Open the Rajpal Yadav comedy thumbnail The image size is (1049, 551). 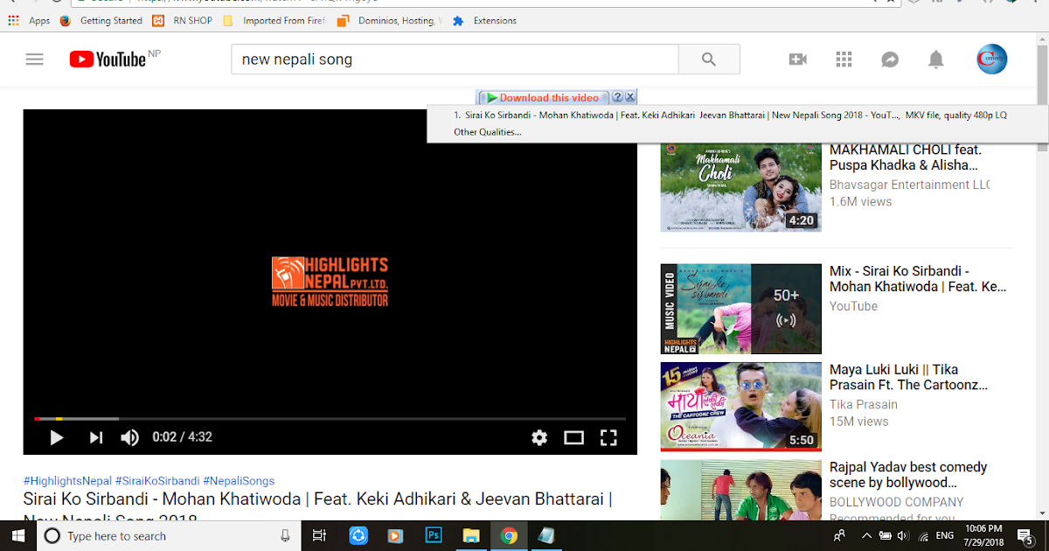[x=741, y=490]
